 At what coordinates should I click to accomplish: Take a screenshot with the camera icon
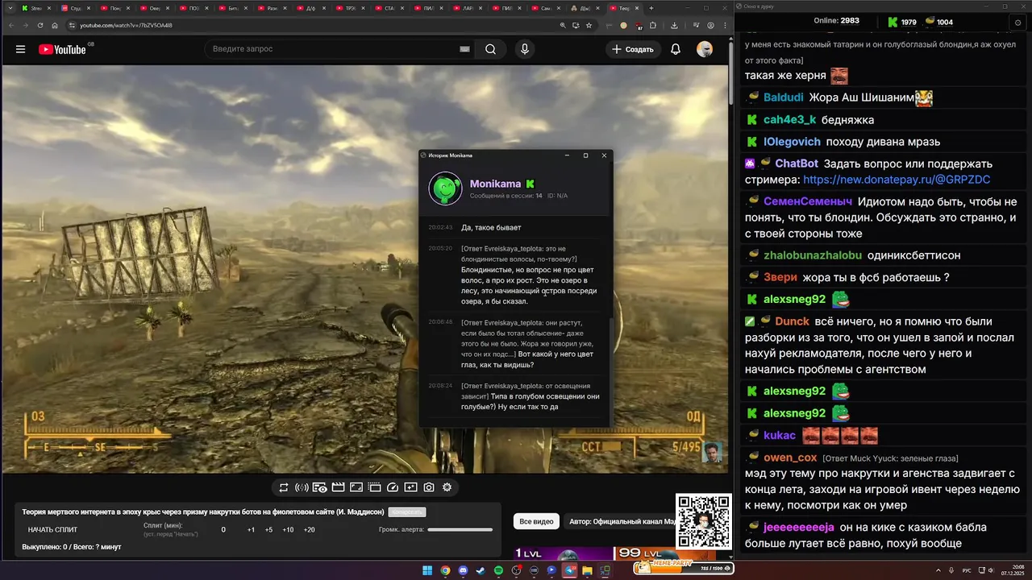pos(429,487)
